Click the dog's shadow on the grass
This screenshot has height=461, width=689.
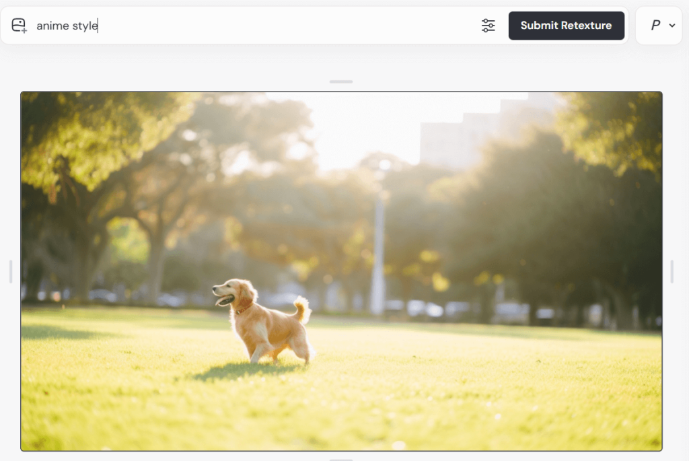[235, 370]
